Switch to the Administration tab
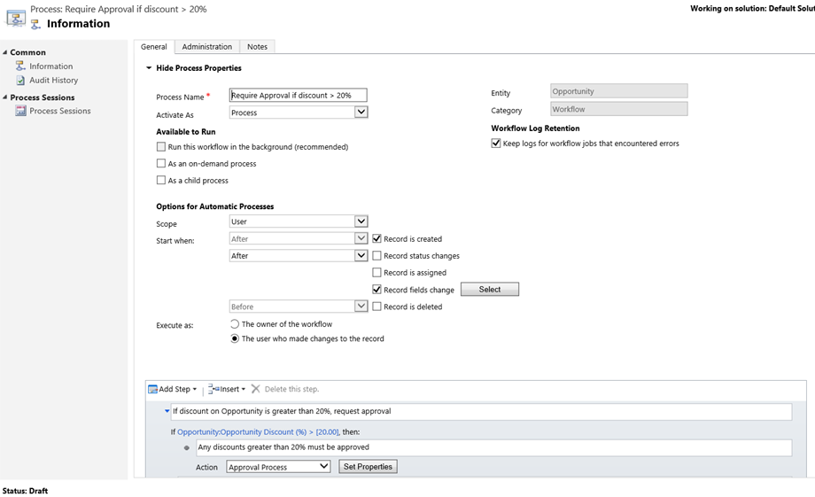 point(207,47)
